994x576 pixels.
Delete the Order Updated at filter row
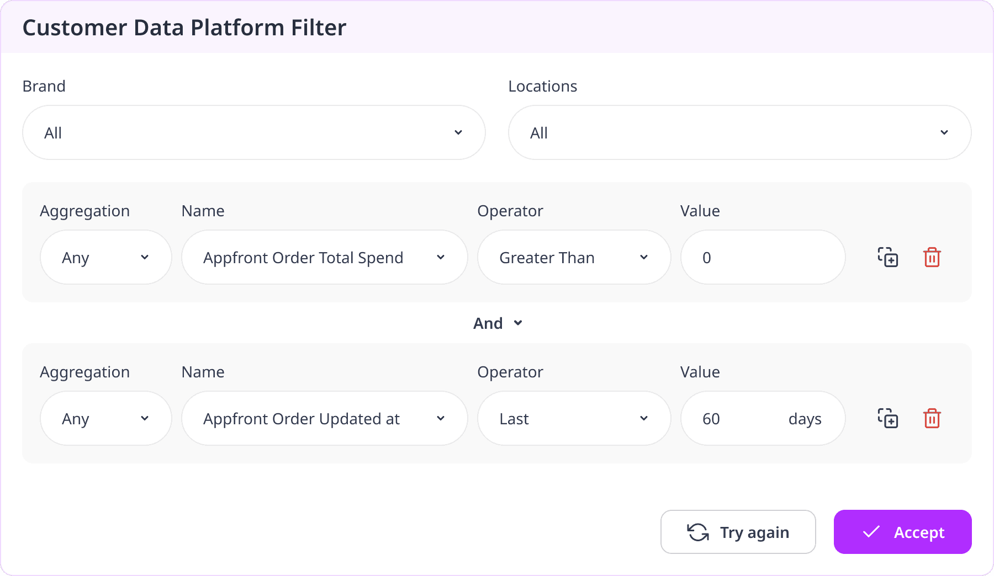[932, 418]
